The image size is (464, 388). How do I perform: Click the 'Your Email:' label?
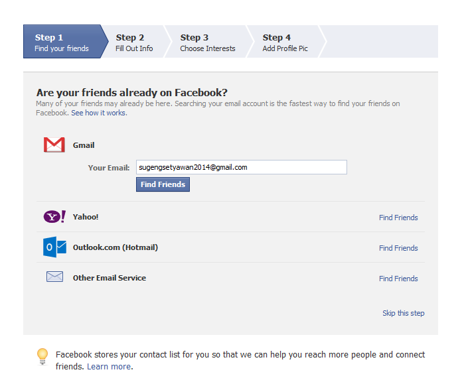(x=109, y=168)
